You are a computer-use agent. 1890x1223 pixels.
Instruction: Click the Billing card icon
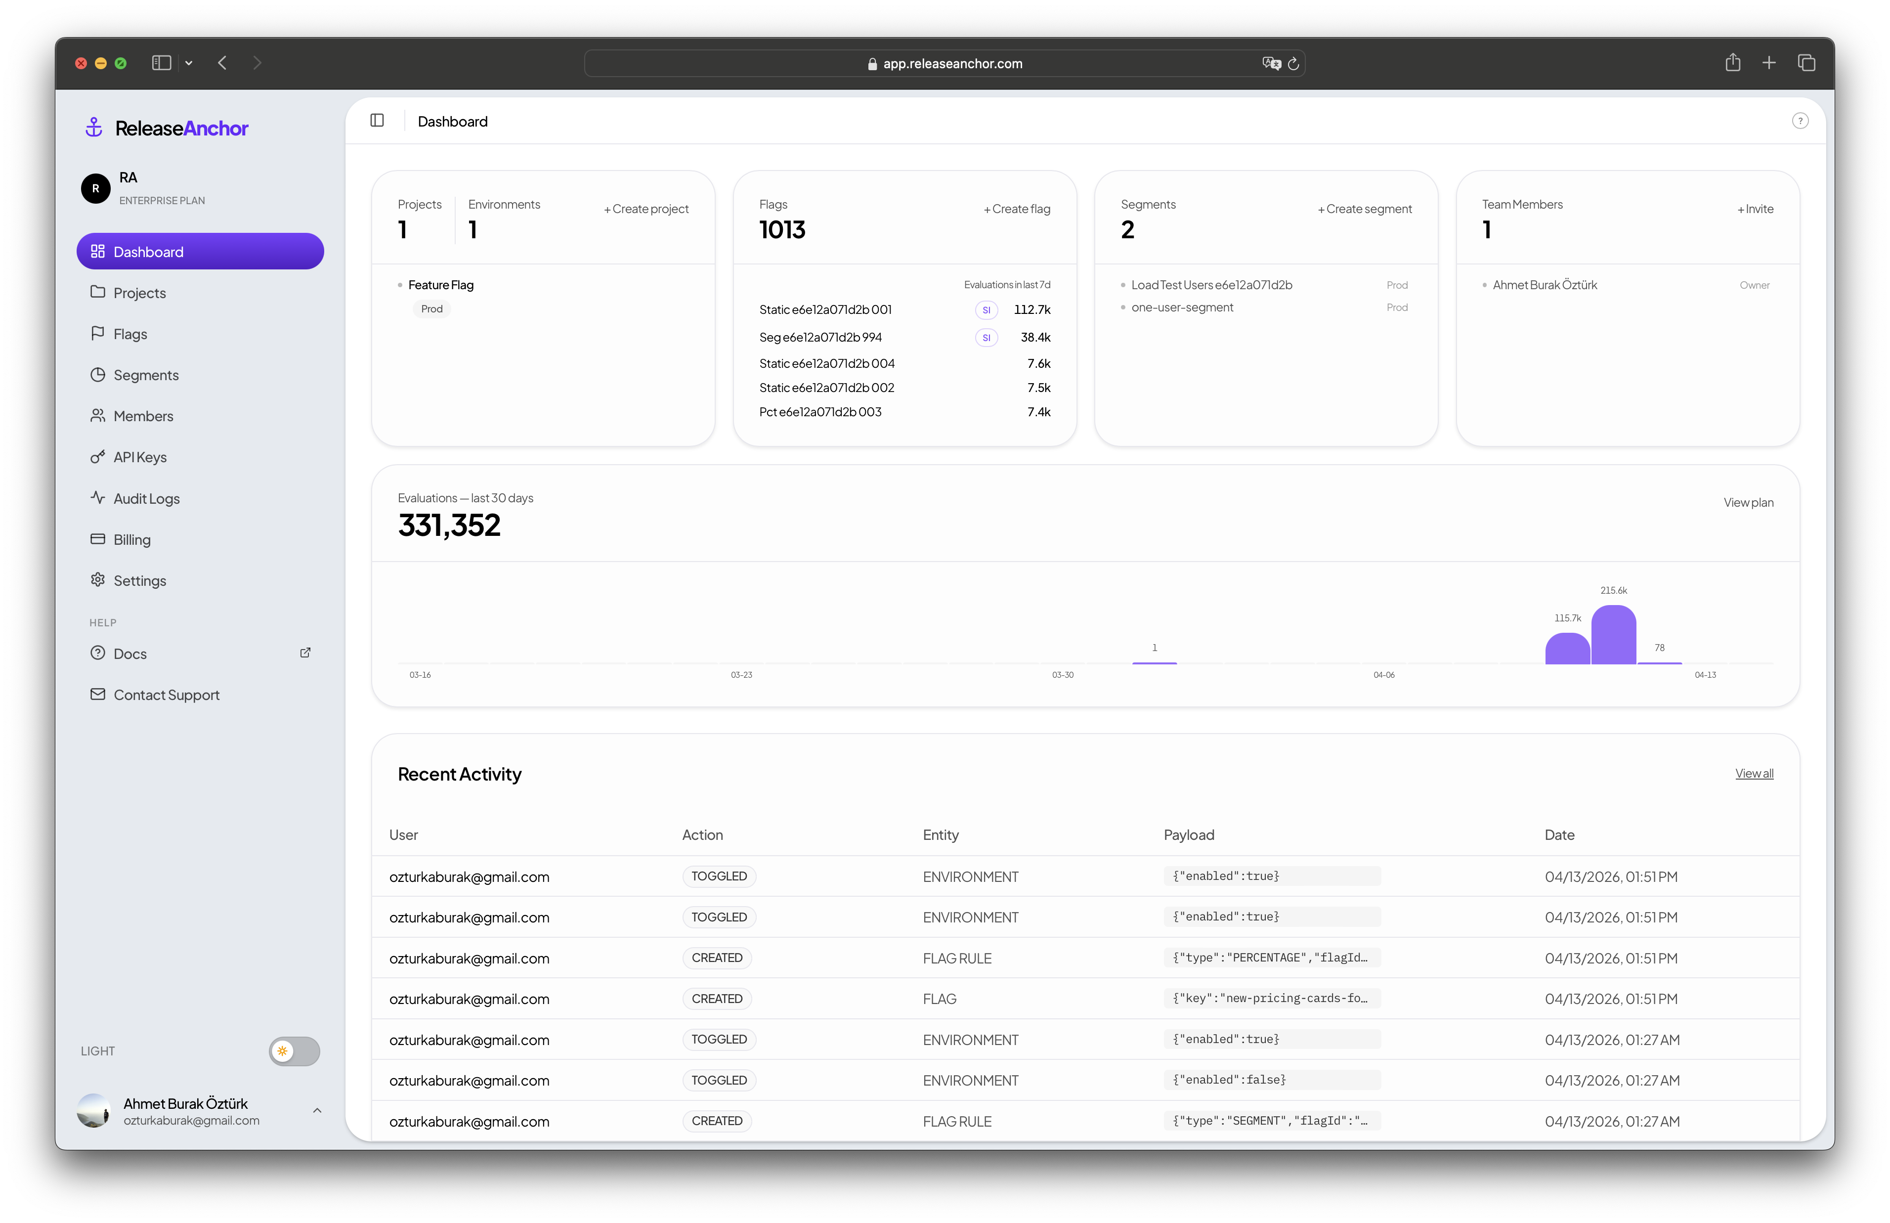(x=98, y=539)
